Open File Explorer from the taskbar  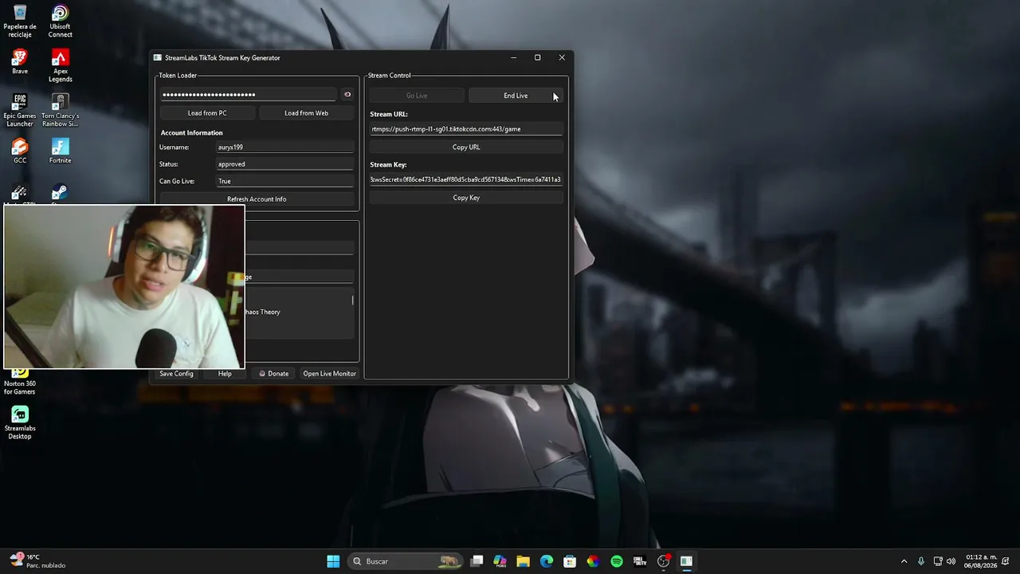(523, 561)
